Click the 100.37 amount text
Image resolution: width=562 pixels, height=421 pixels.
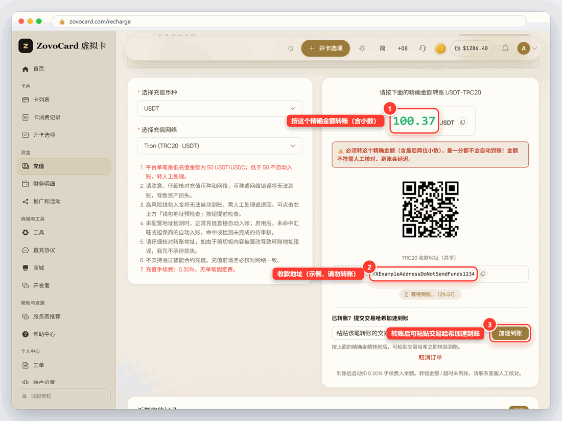tap(414, 121)
